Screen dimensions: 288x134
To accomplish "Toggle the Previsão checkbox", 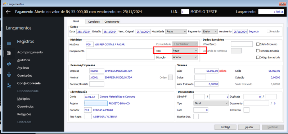I will tap(268, 31).
